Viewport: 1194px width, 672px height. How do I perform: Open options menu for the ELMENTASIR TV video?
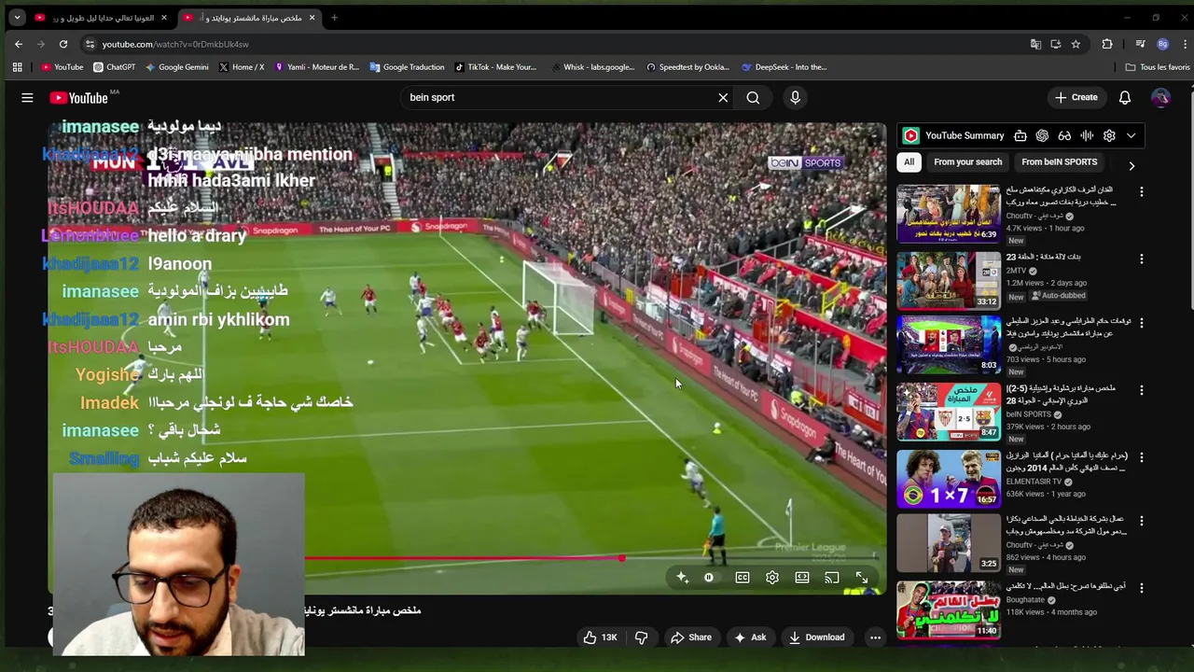(x=1142, y=457)
